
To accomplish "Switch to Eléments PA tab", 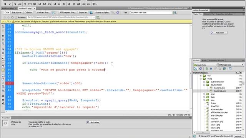I will [209, 14].
